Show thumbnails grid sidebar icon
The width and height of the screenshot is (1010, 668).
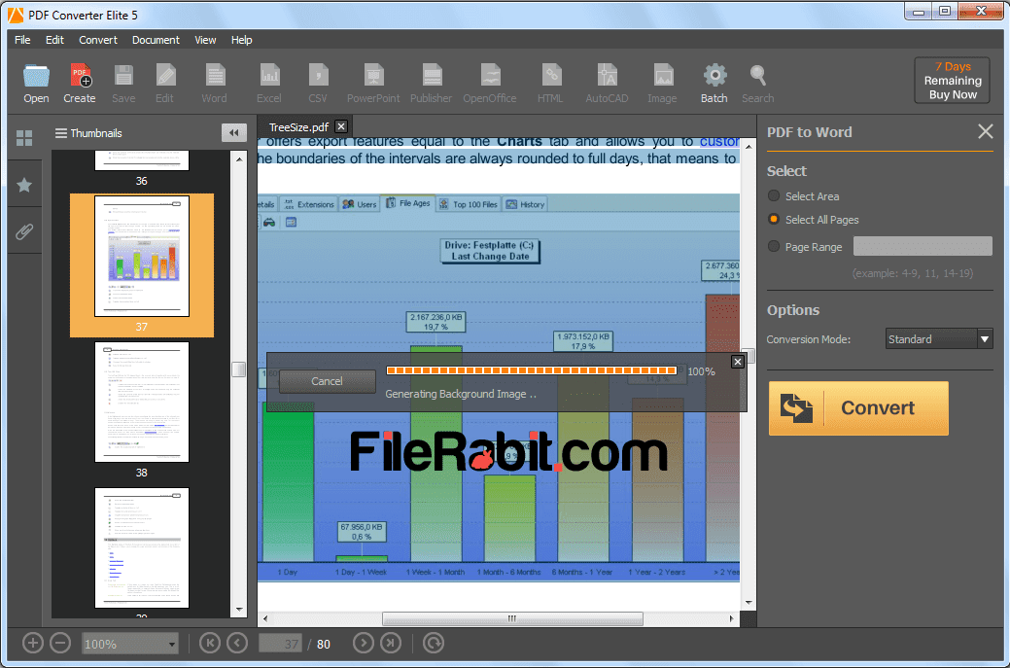[24, 138]
